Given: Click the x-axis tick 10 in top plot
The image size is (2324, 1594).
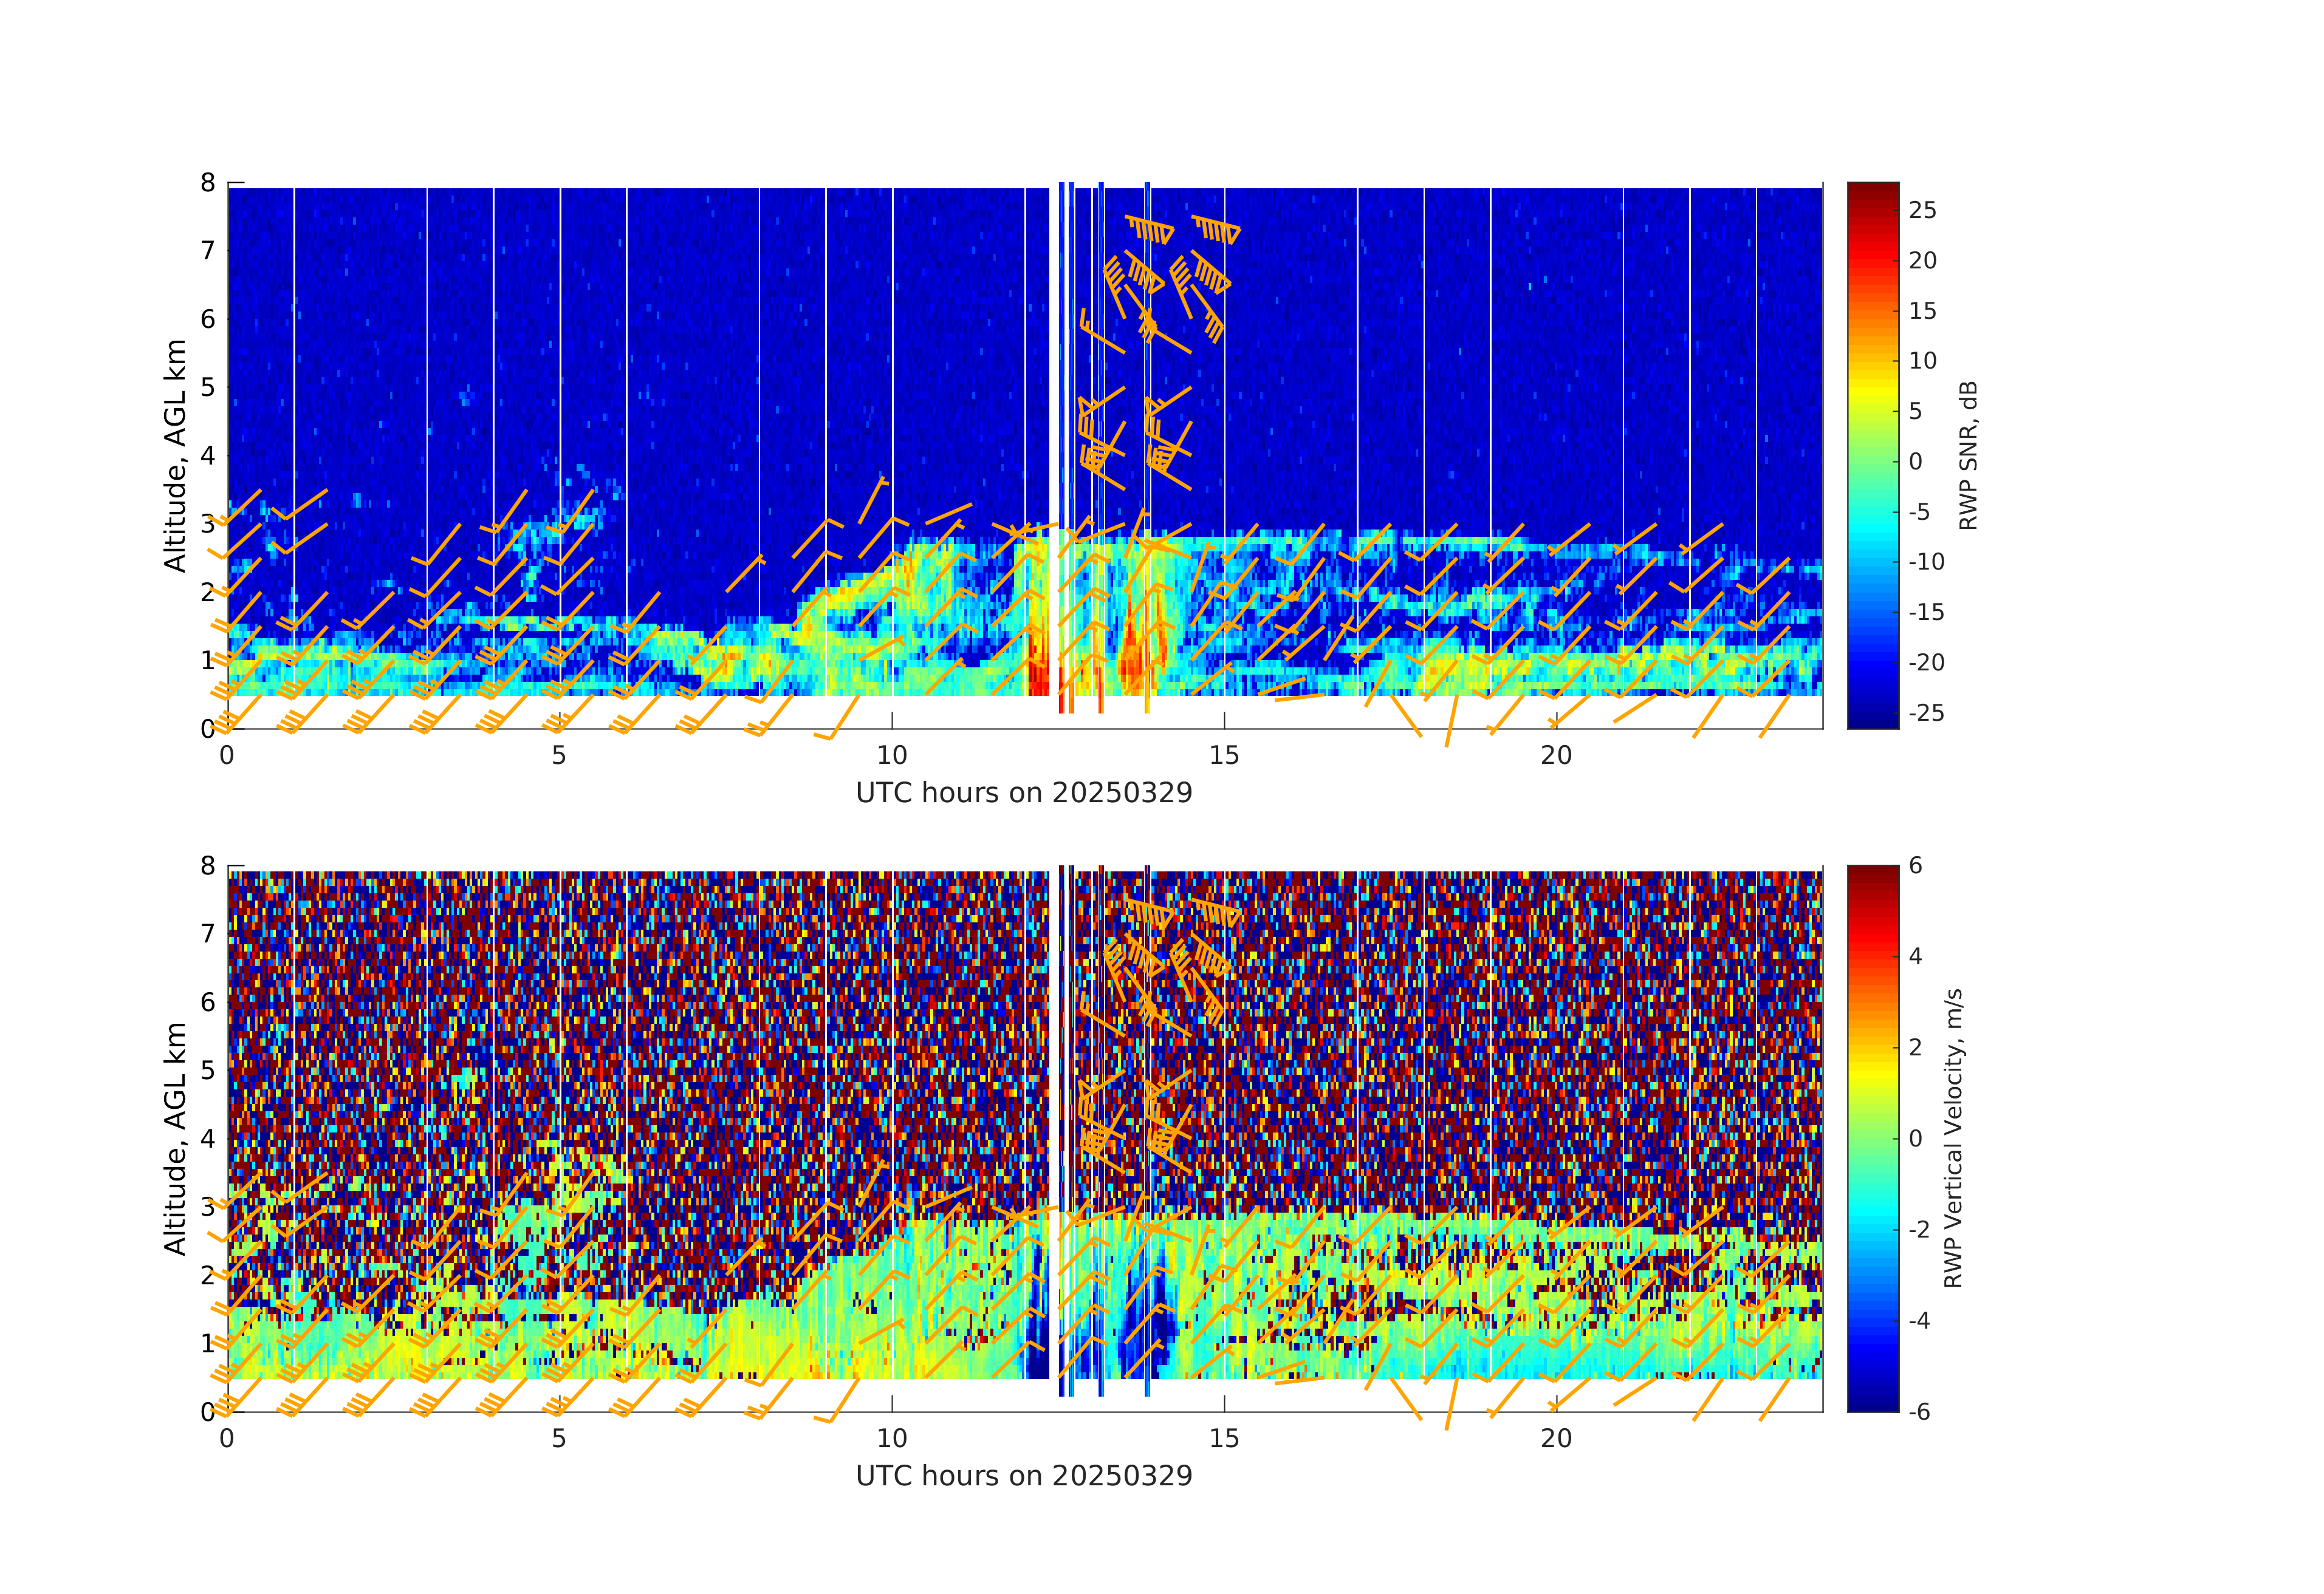Looking at the screenshot, I should (x=891, y=755).
